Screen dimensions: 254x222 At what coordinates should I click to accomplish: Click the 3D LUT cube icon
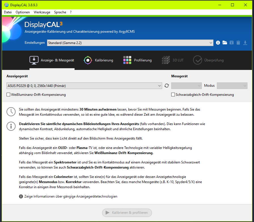click(166, 60)
